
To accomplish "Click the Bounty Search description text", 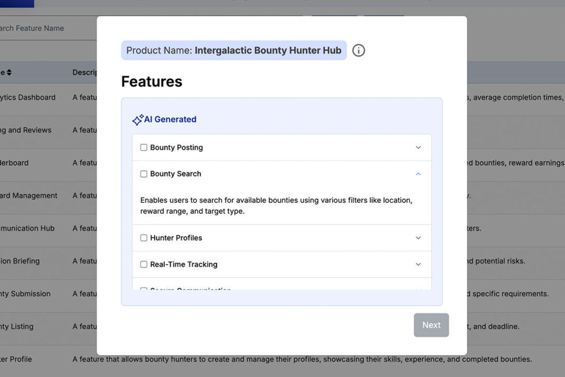I will coord(276,206).
